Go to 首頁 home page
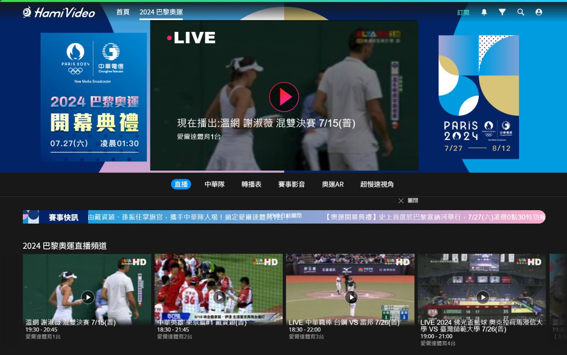The width and height of the screenshot is (567, 355). (x=123, y=12)
